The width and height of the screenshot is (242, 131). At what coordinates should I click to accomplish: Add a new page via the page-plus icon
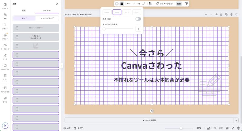[x=237, y=14]
